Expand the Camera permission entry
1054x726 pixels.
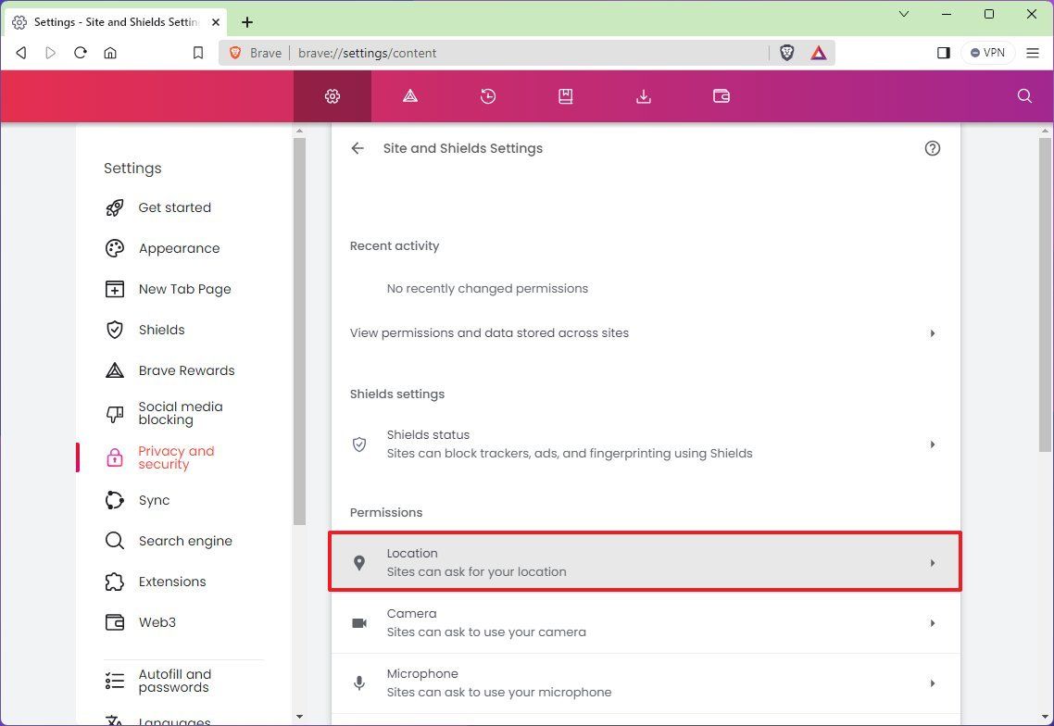click(x=645, y=622)
